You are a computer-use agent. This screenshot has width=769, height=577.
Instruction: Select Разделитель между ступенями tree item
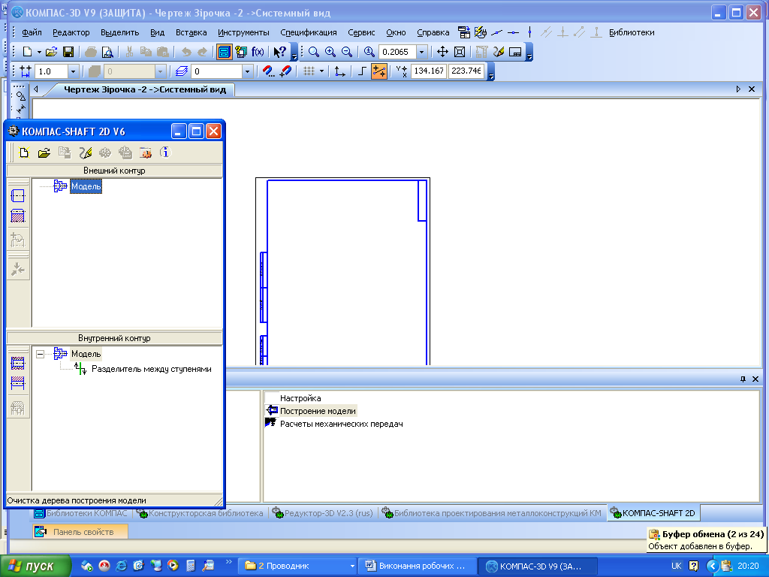tap(152, 369)
